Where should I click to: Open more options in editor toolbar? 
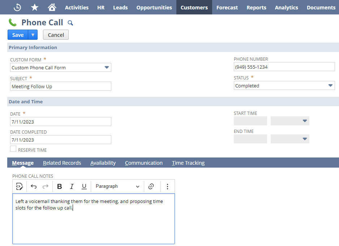(x=167, y=186)
